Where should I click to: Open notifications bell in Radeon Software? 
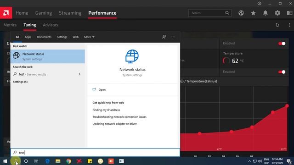coord(266,13)
